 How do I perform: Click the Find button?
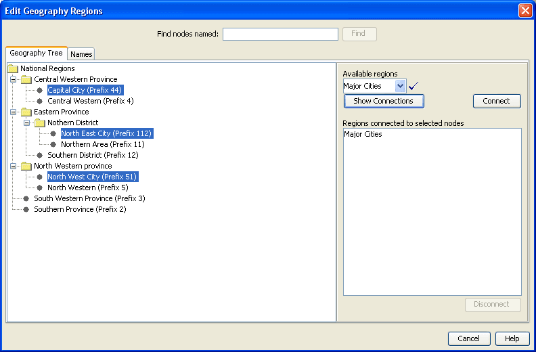(x=359, y=34)
